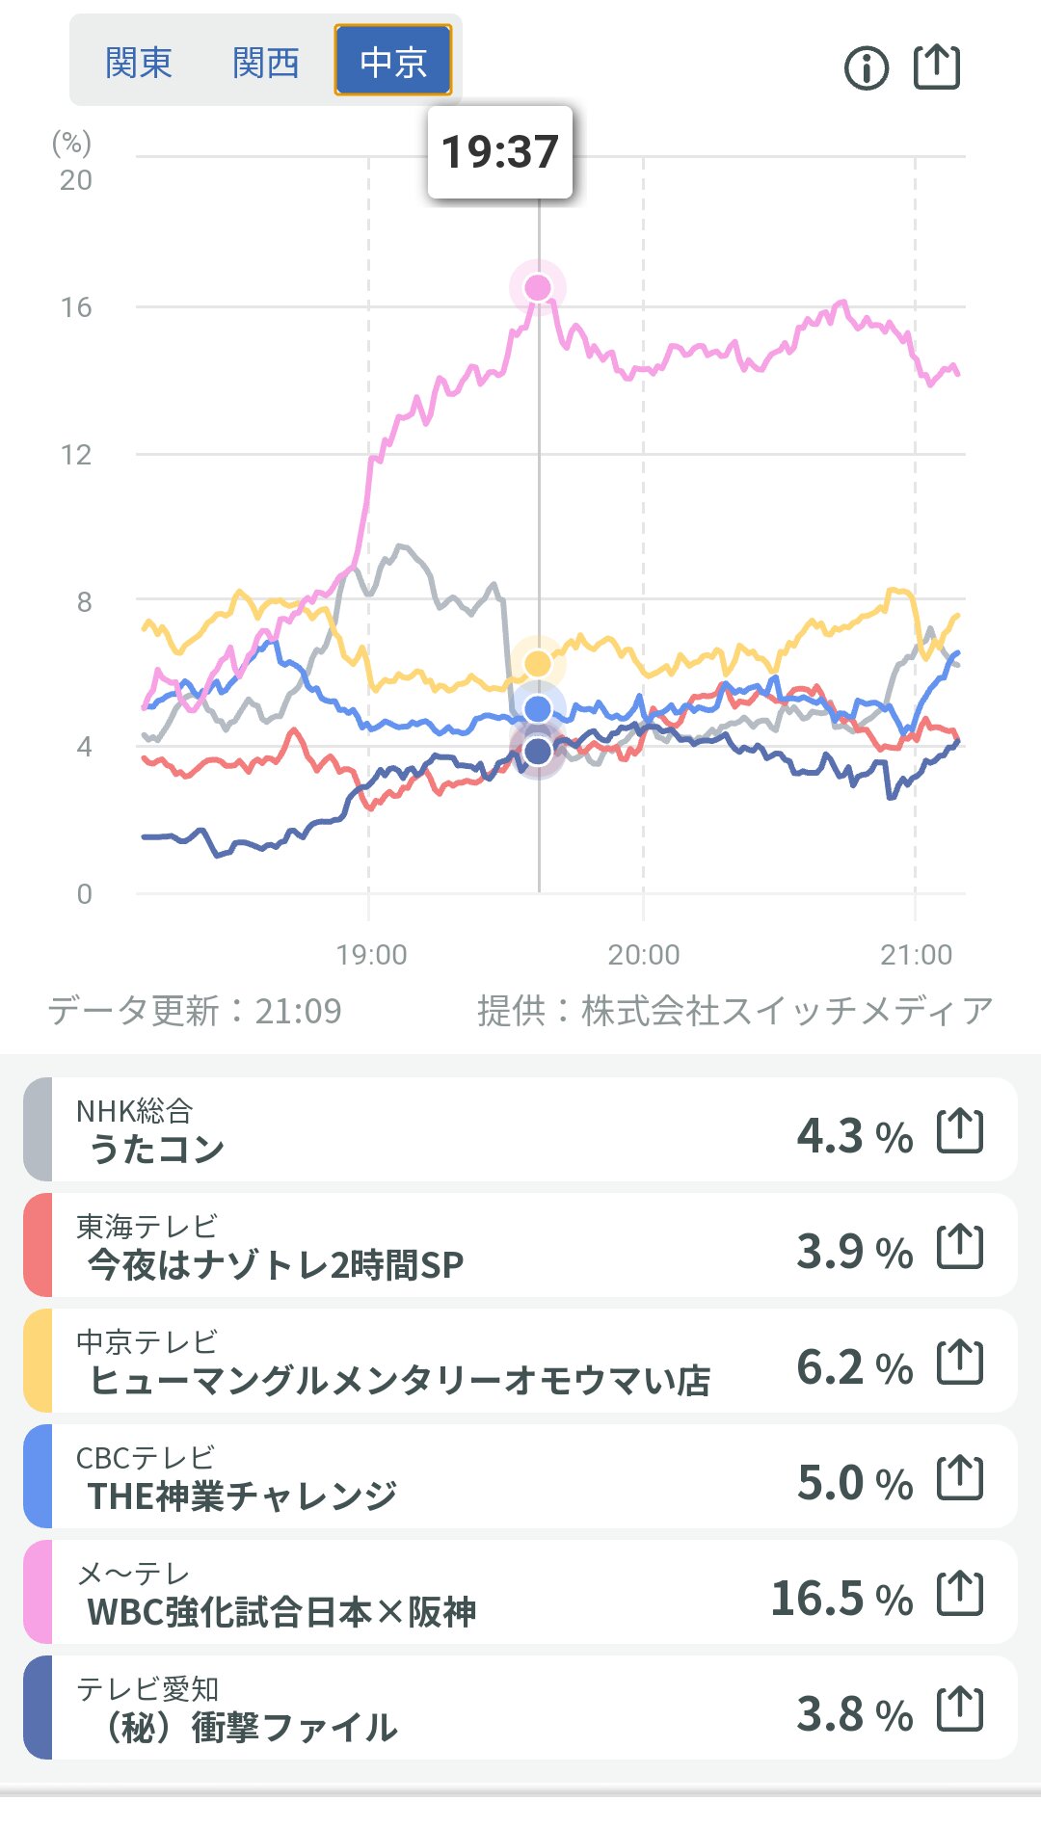Screen dimensions: 1041x1827
Task: Click the 20:00 time axis label
Action: point(643,955)
